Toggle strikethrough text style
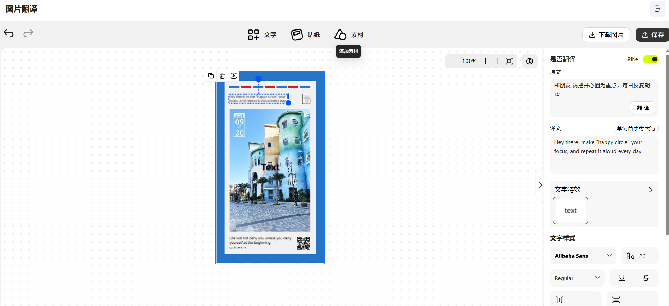The image size is (669, 306). (646, 278)
